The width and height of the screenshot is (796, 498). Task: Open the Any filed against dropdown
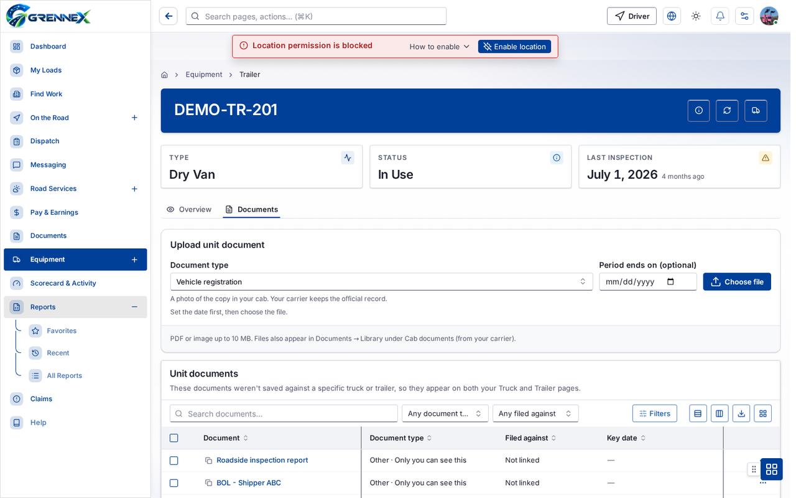point(535,413)
